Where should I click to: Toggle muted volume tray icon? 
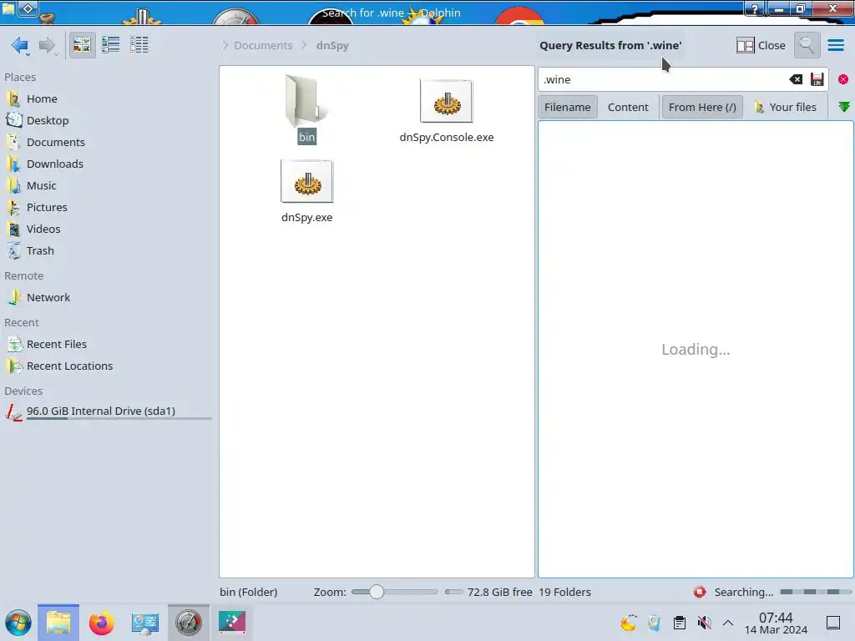[705, 623]
